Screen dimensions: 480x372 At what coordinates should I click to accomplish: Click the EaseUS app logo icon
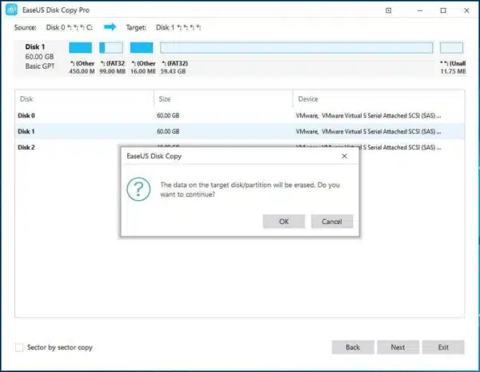(12, 10)
